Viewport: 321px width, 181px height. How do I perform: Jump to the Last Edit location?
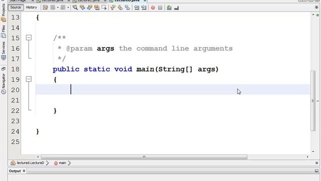point(46,8)
